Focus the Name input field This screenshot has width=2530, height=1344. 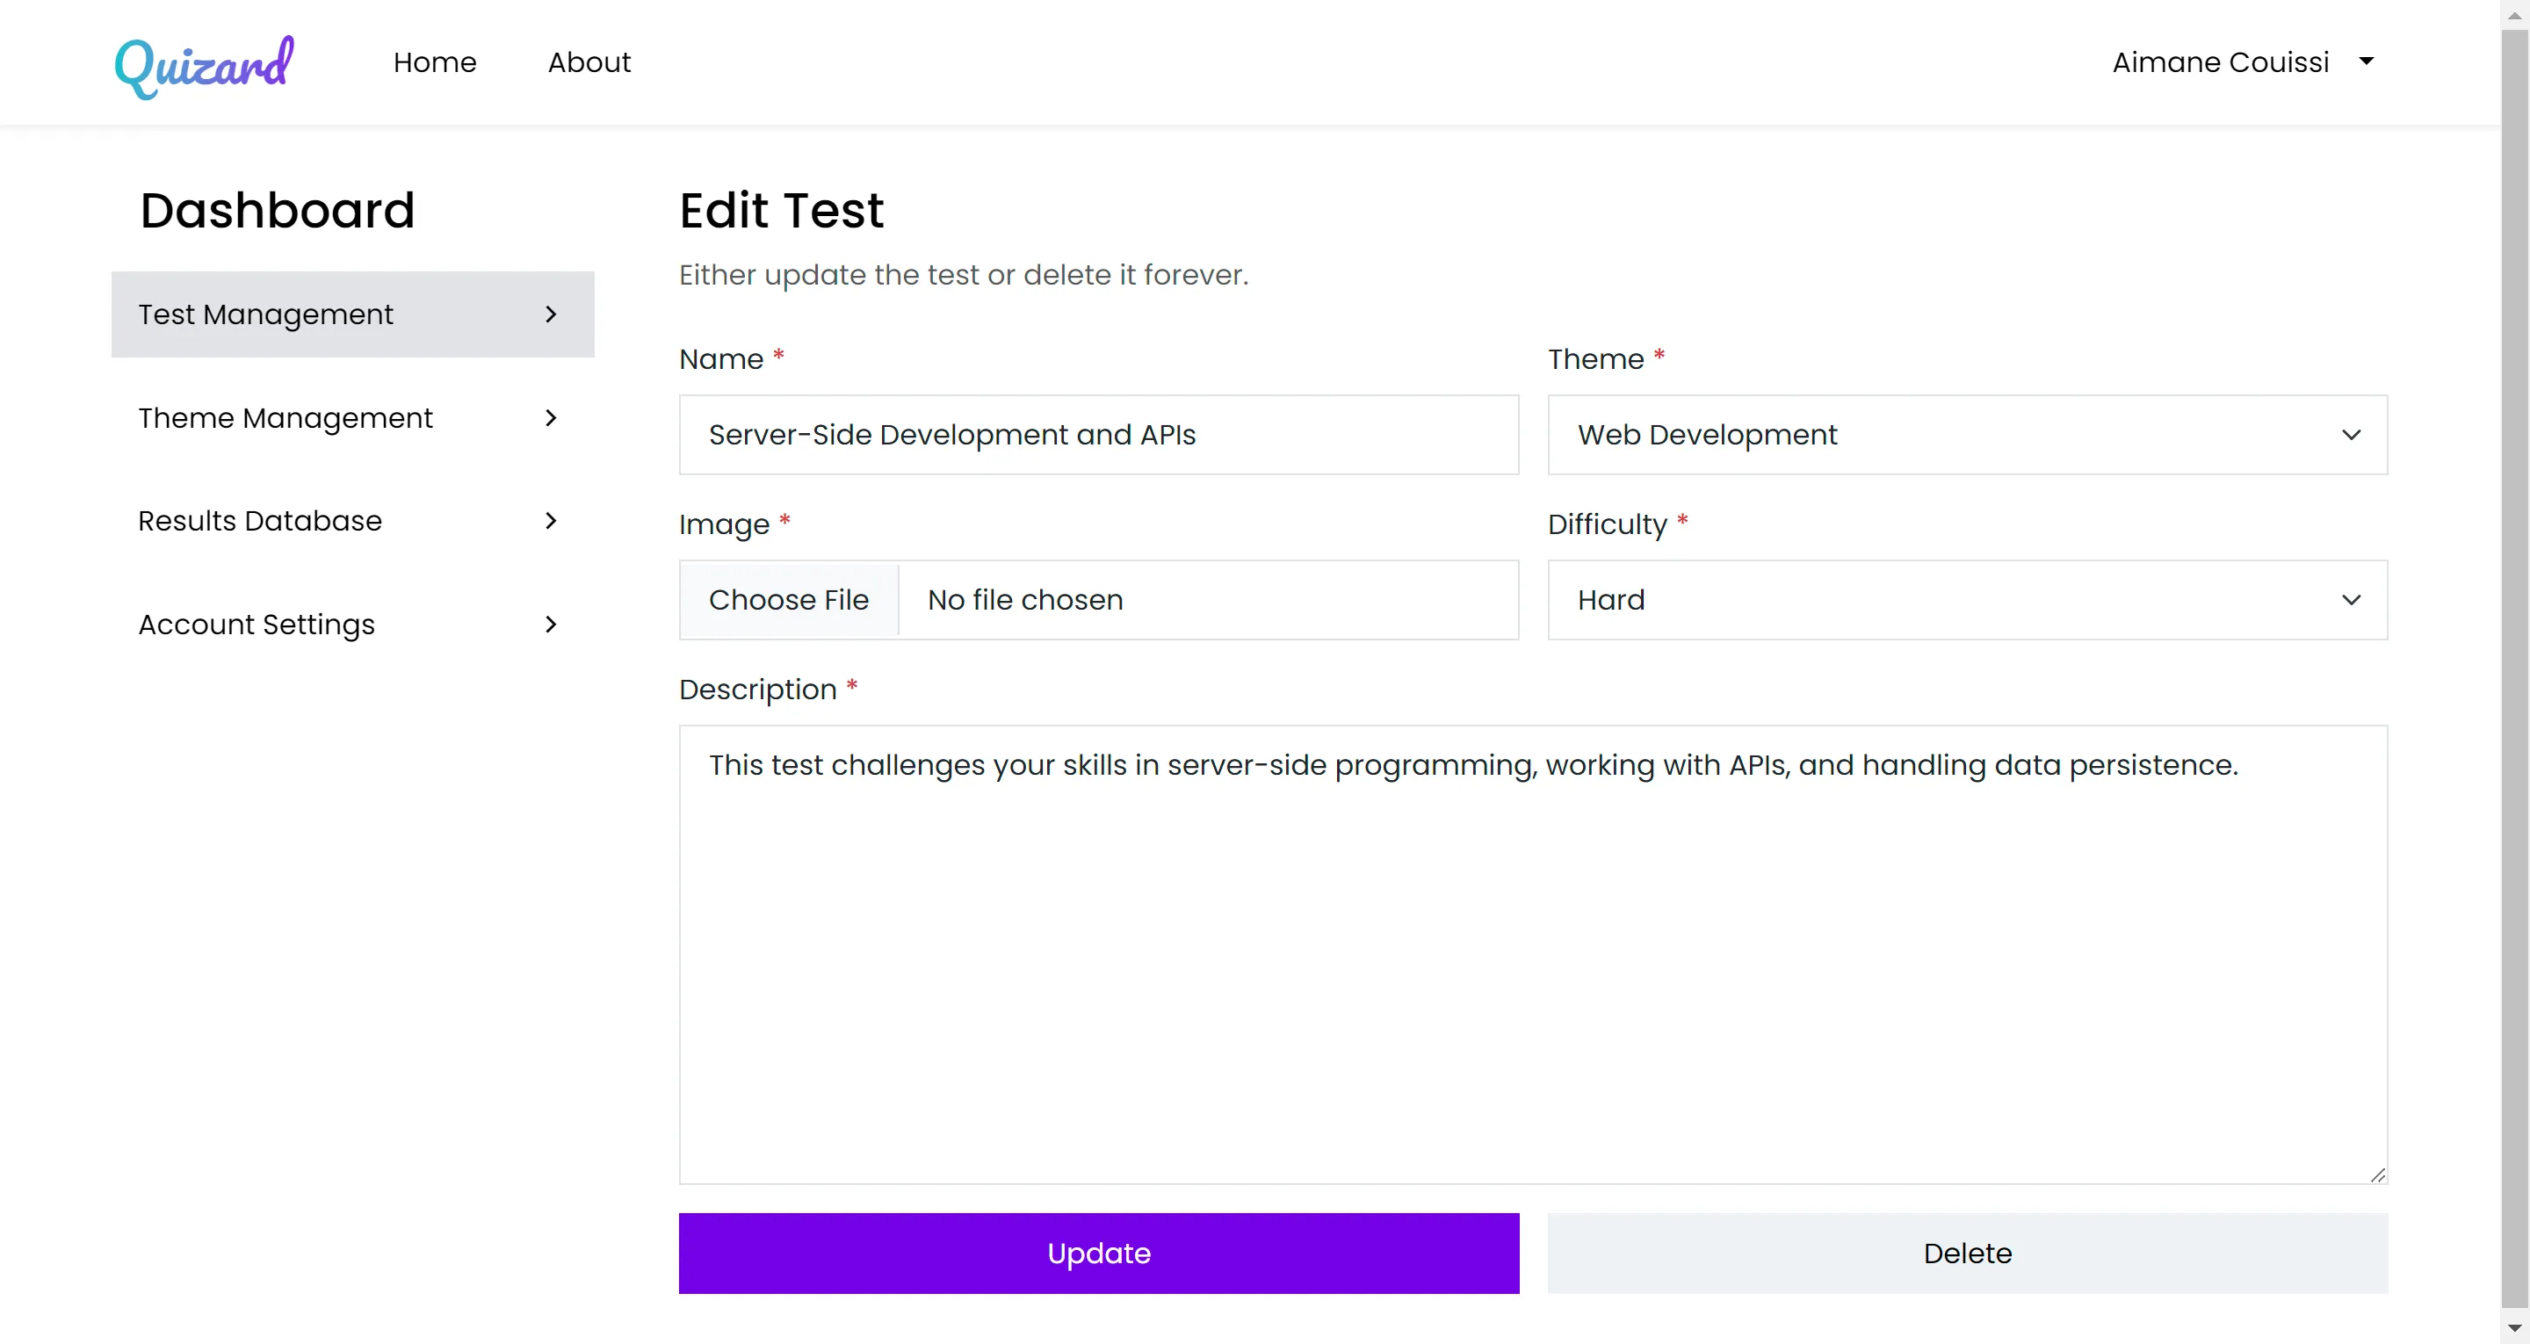pos(1098,434)
